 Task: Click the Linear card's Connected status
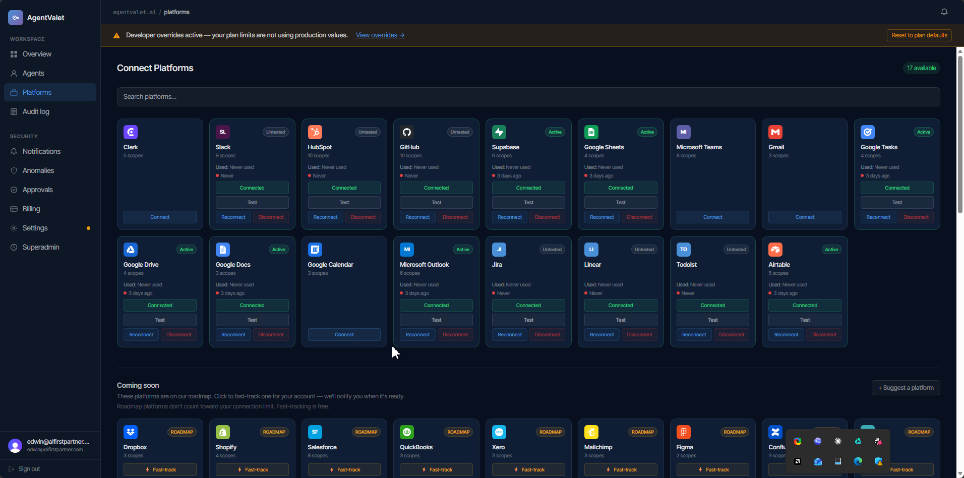[x=621, y=306]
